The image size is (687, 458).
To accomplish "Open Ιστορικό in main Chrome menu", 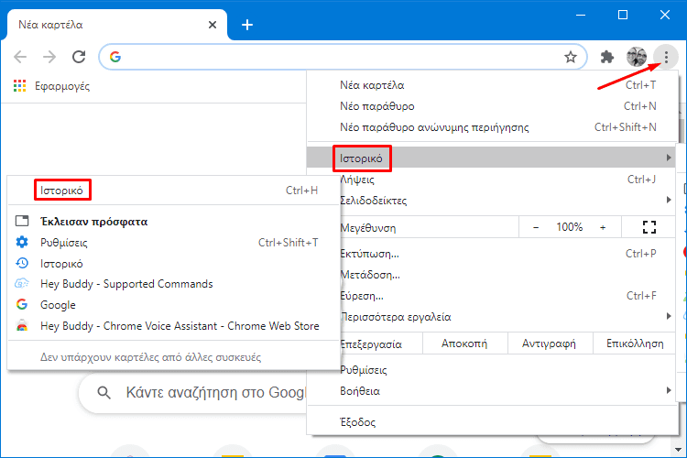I will [492, 158].
